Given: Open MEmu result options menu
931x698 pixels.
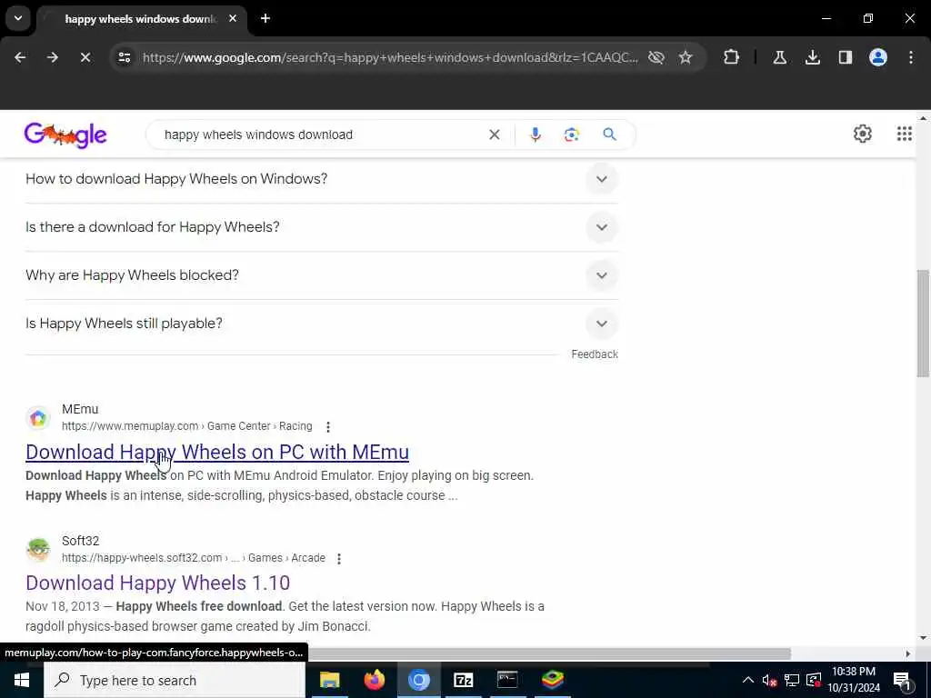Looking at the screenshot, I should pos(327,427).
